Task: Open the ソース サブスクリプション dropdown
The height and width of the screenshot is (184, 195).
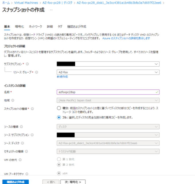Action: coord(108,135)
